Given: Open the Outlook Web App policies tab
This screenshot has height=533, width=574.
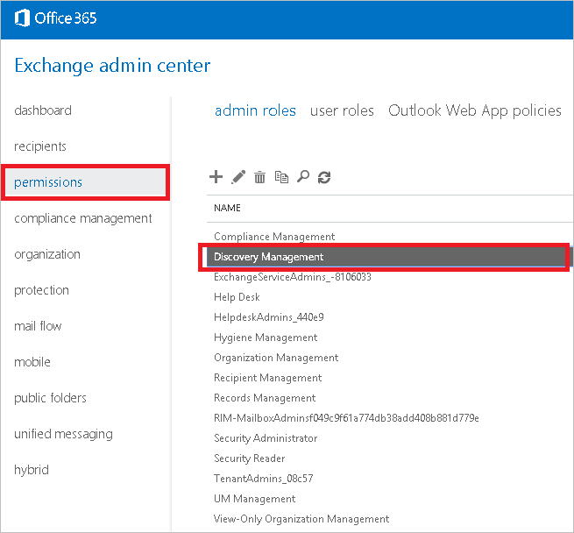Looking at the screenshot, I should 475,110.
